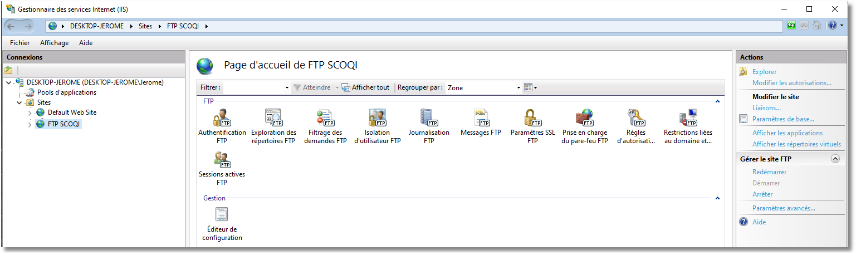Click the refresh page icon in address bar

point(791,26)
